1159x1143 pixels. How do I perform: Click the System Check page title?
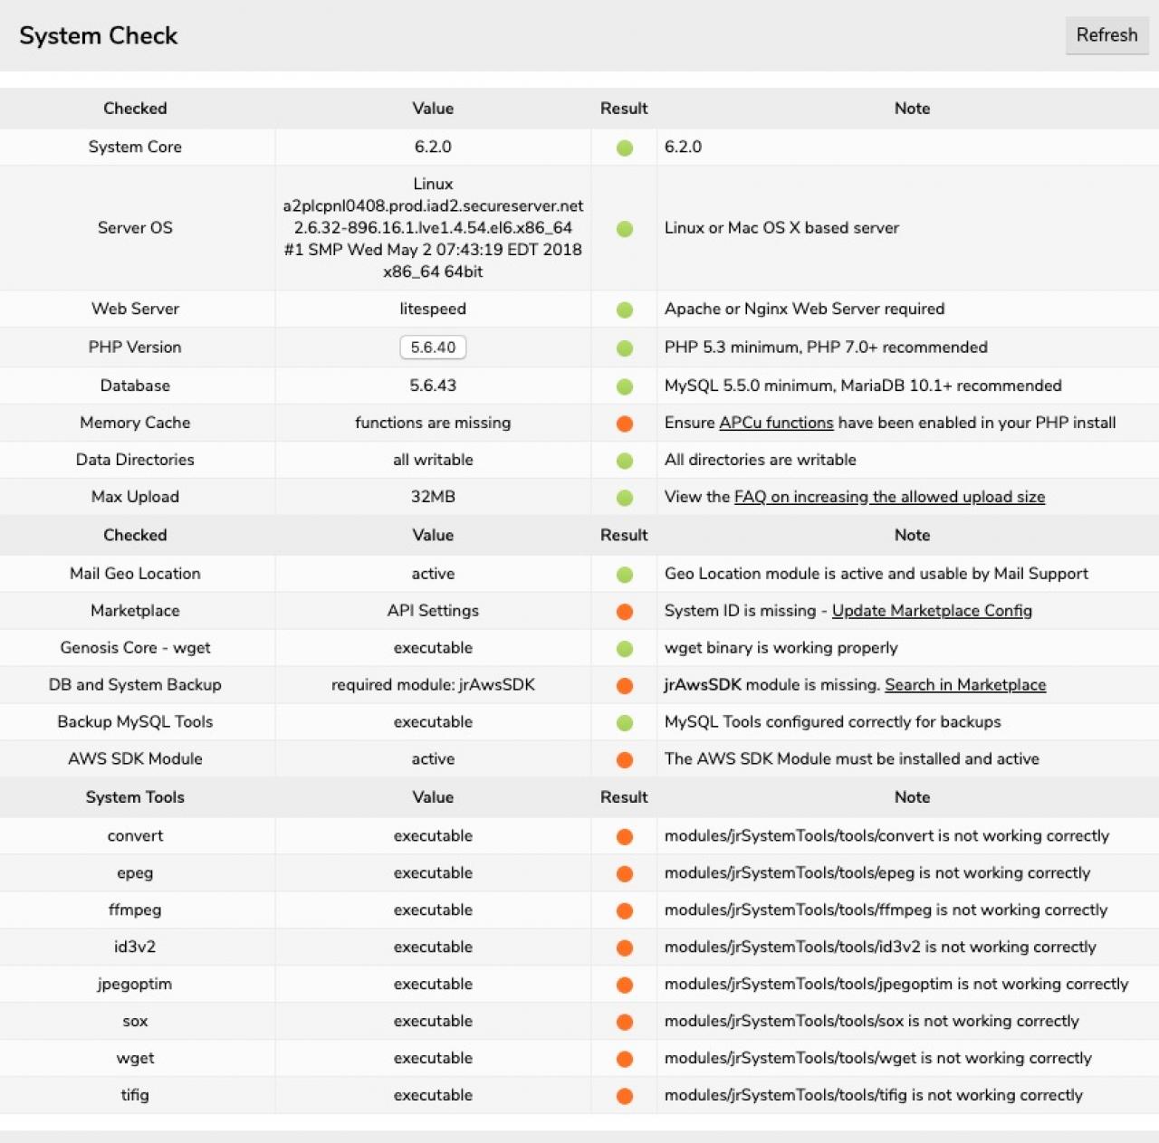pos(99,36)
